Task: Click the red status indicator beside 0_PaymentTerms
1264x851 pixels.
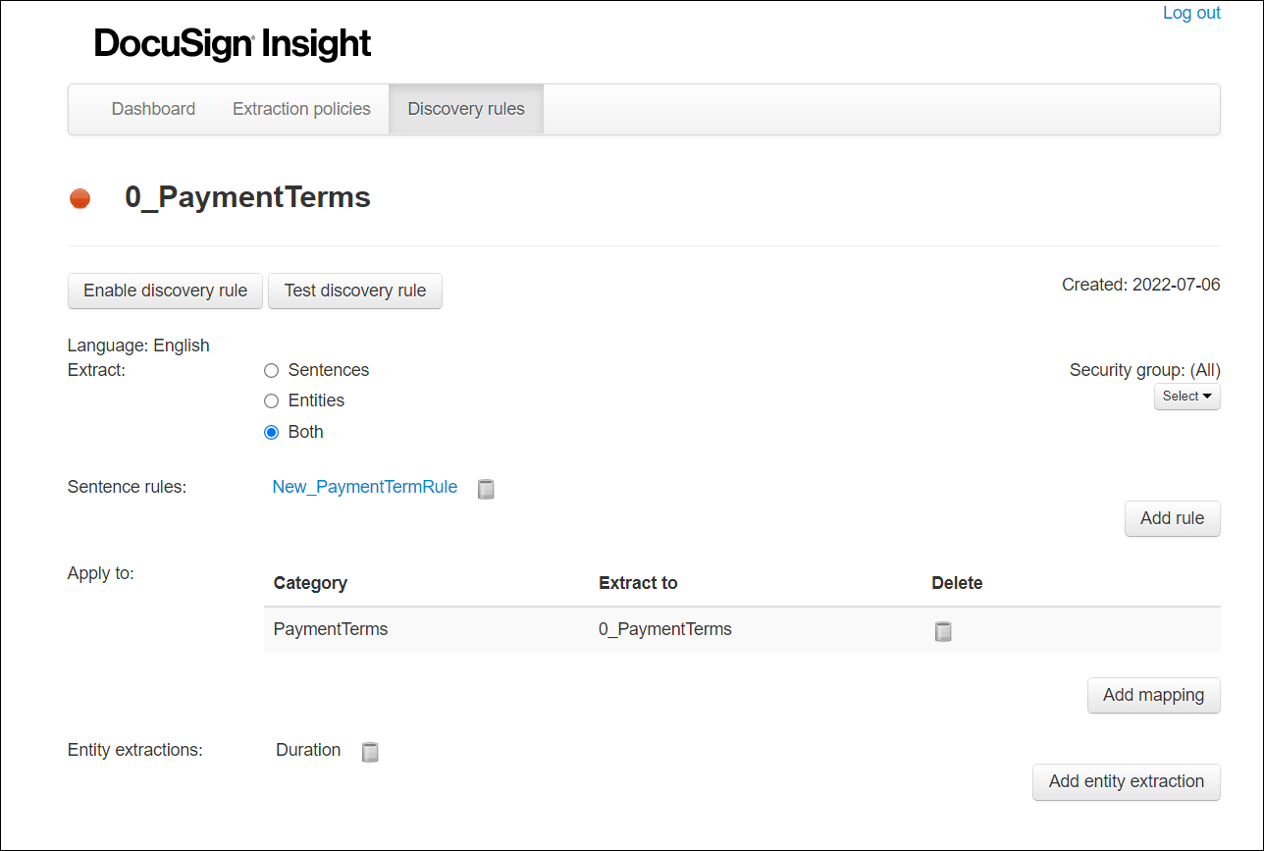Action: 79,197
